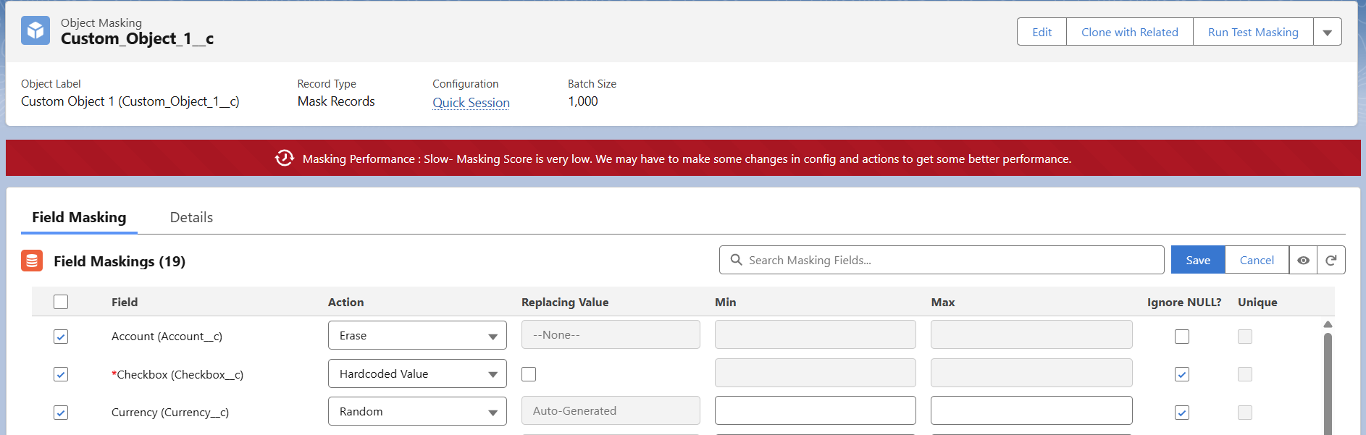Enable Ignore NULL for Account field

tap(1181, 337)
